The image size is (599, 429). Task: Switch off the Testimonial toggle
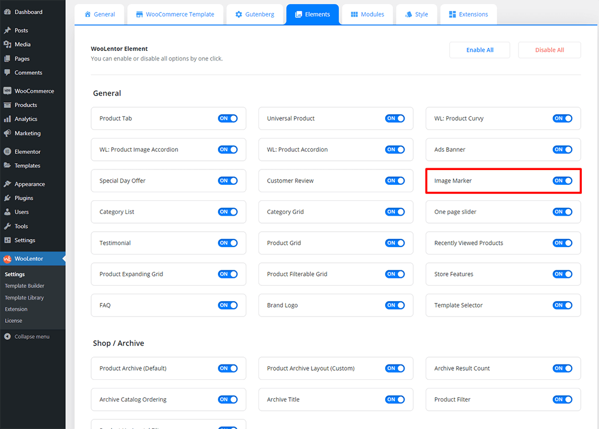click(228, 243)
